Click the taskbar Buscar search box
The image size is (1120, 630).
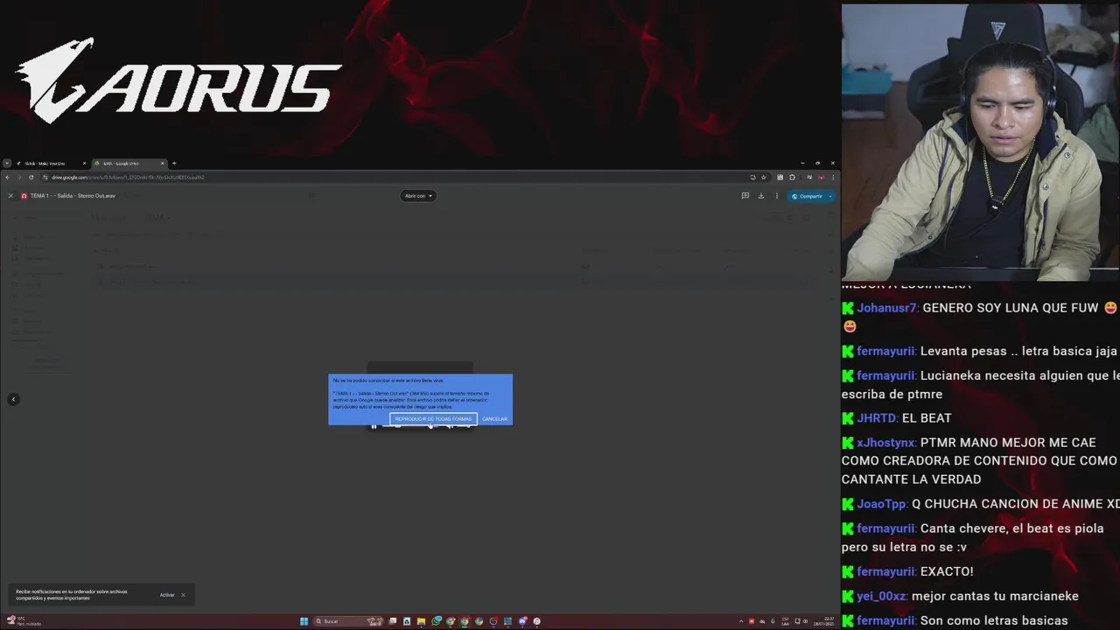(x=348, y=621)
